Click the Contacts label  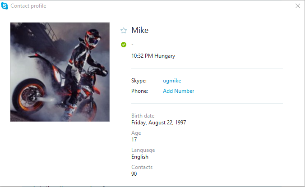142,167
